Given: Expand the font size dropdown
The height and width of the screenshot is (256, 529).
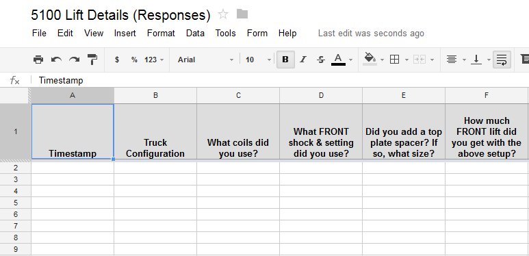Looking at the screenshot, I should click(259, 60).
